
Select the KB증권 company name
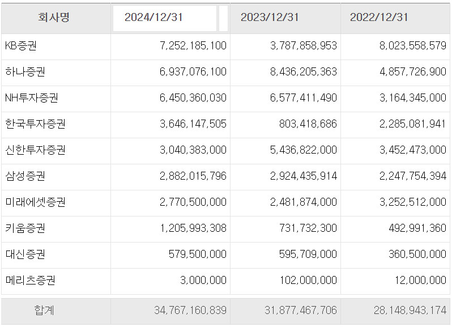coord(20,46)
